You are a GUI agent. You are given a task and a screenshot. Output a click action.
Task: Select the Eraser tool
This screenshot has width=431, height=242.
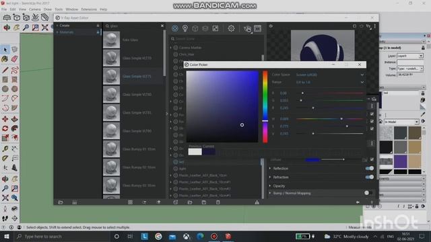tap(15, 59)
